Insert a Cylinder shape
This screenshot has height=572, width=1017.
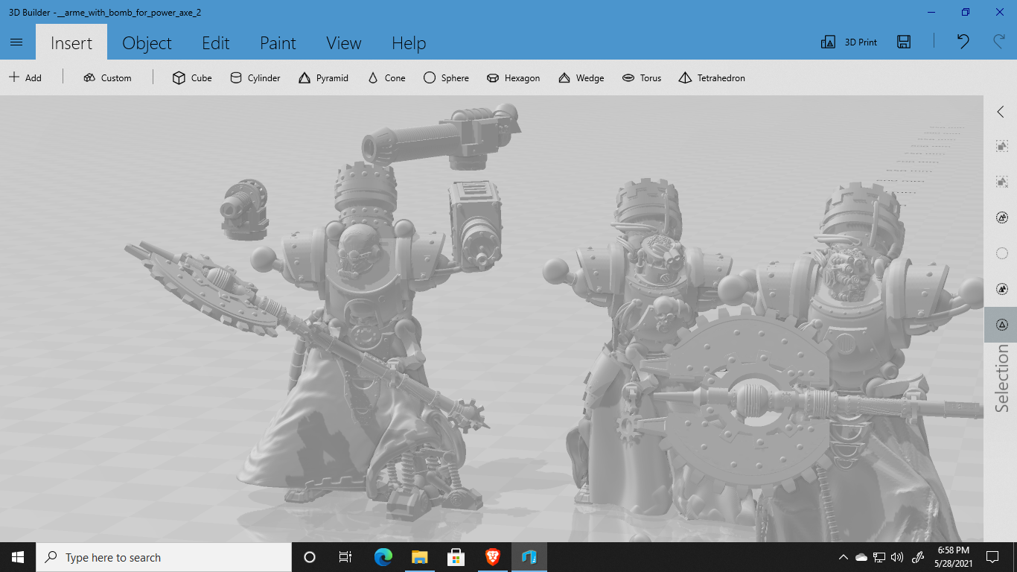point(255,77)
